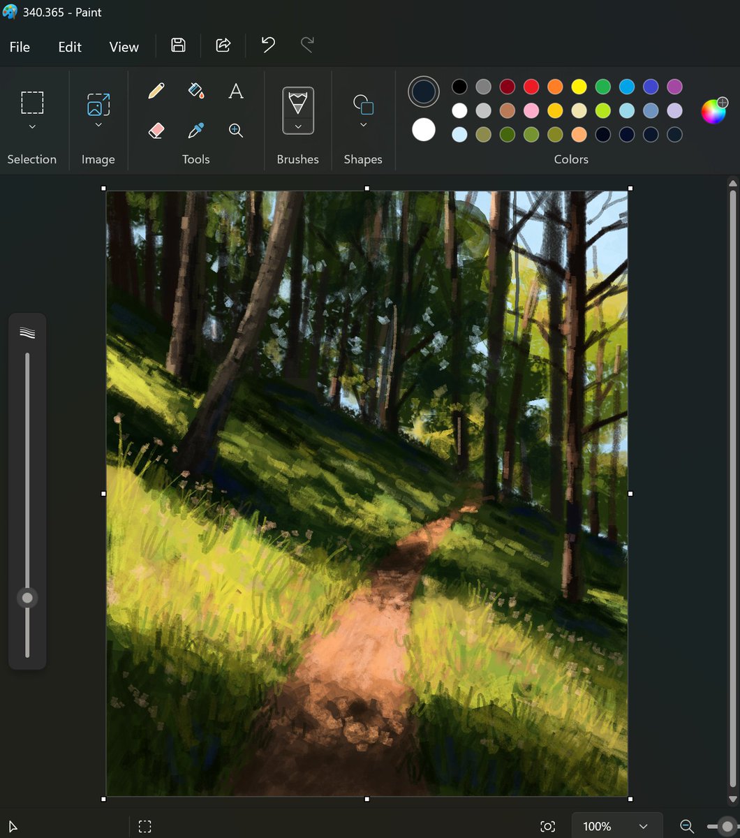The image size is (740, 838).
Task: Click the vertical scrollbar down arrow
Action: pyautogui.click(x=732, y=800)
